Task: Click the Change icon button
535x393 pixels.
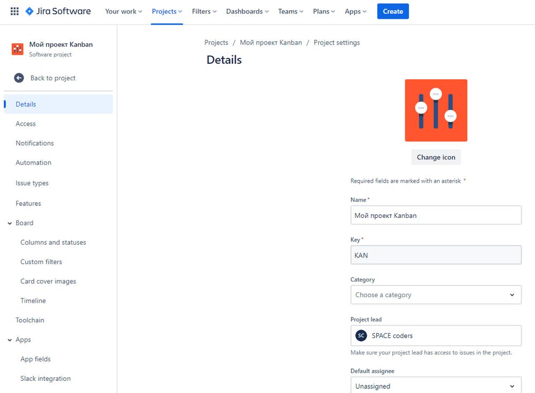Action: point(436,157)
